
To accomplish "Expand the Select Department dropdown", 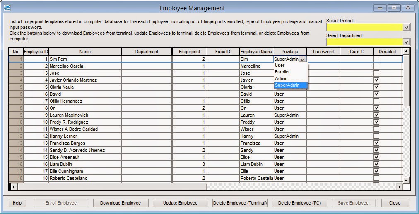I will 407,42.
